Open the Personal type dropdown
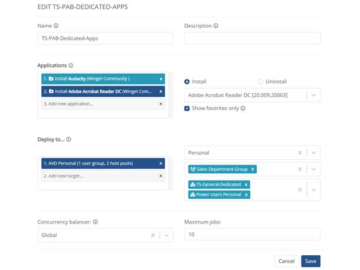Screen dimensions: 360x270 tap(313, 153)
